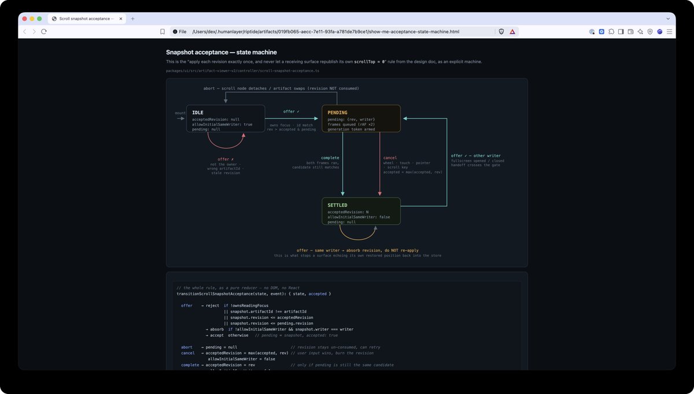
Task: Focus the address bar file URL
Action: [x=325, y=31]
